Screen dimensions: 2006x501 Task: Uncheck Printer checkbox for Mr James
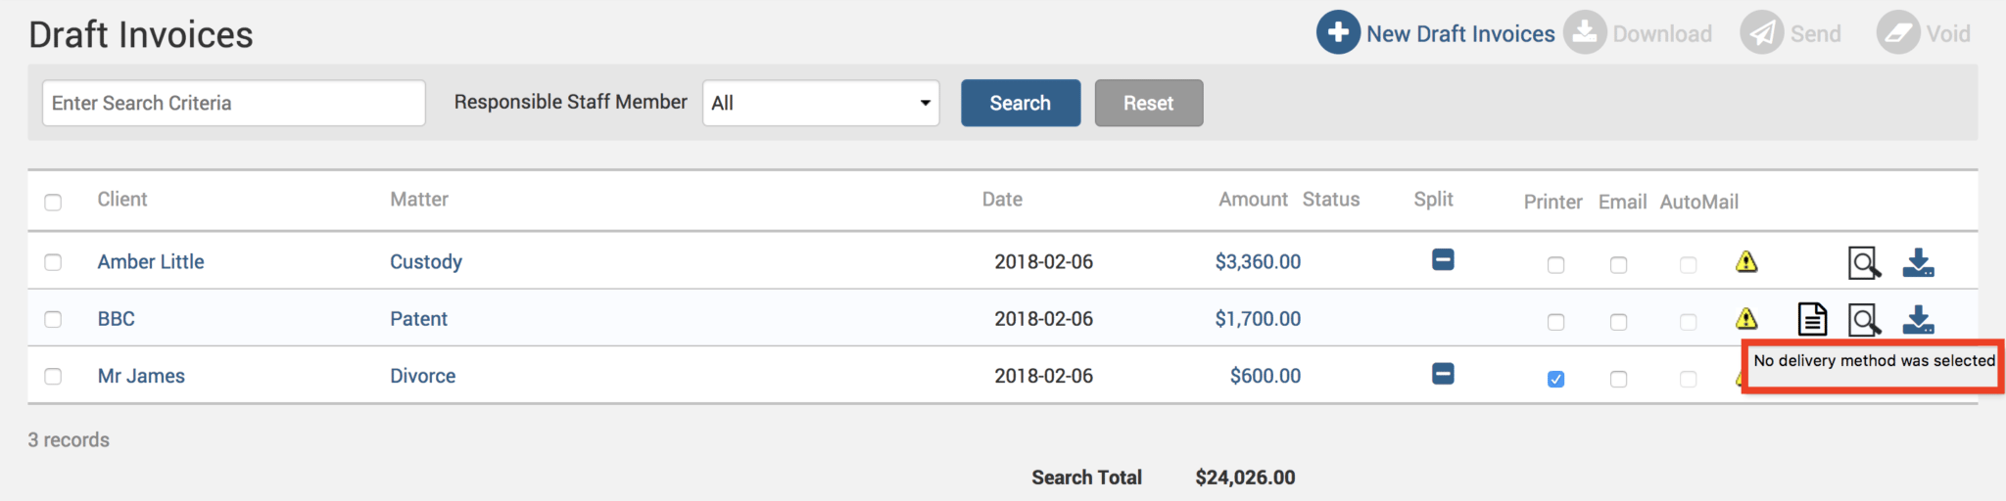pyautogui.click(x=1555, y=379)
